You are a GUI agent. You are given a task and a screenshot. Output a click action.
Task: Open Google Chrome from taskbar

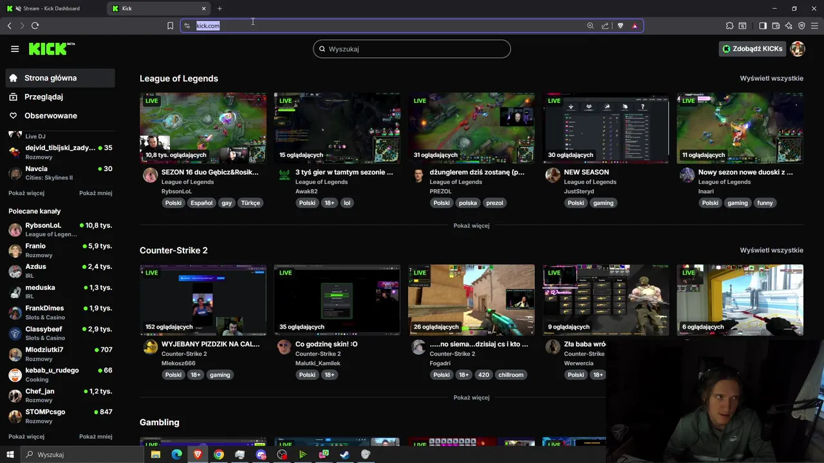coord(219,455)
